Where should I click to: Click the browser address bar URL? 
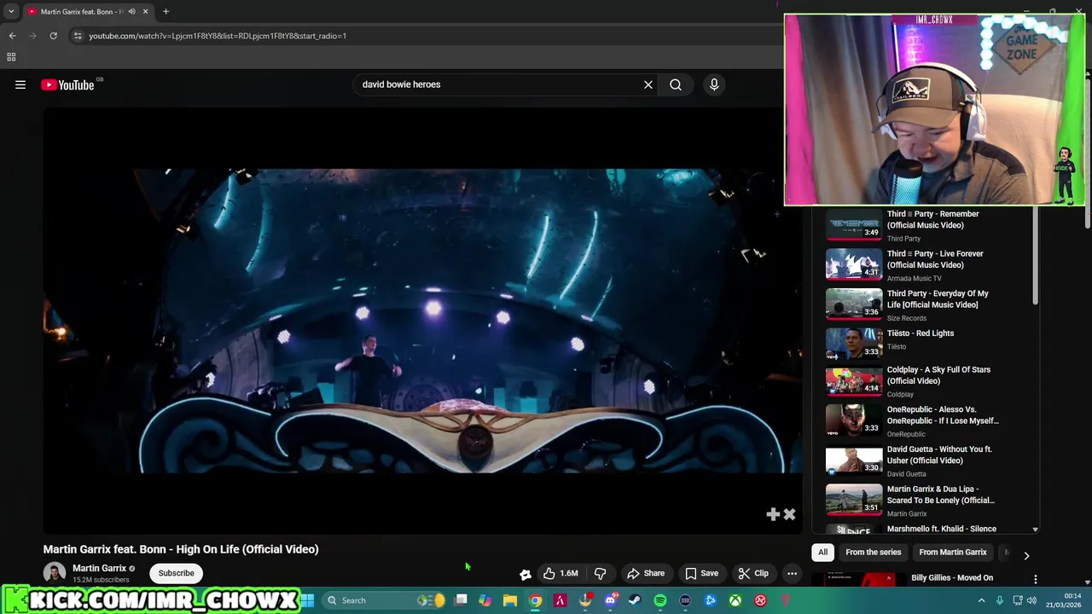point(218,36)
